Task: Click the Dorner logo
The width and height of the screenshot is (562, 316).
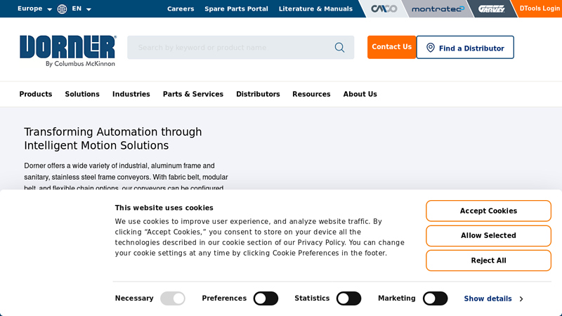Action: (x=67, y=50)
